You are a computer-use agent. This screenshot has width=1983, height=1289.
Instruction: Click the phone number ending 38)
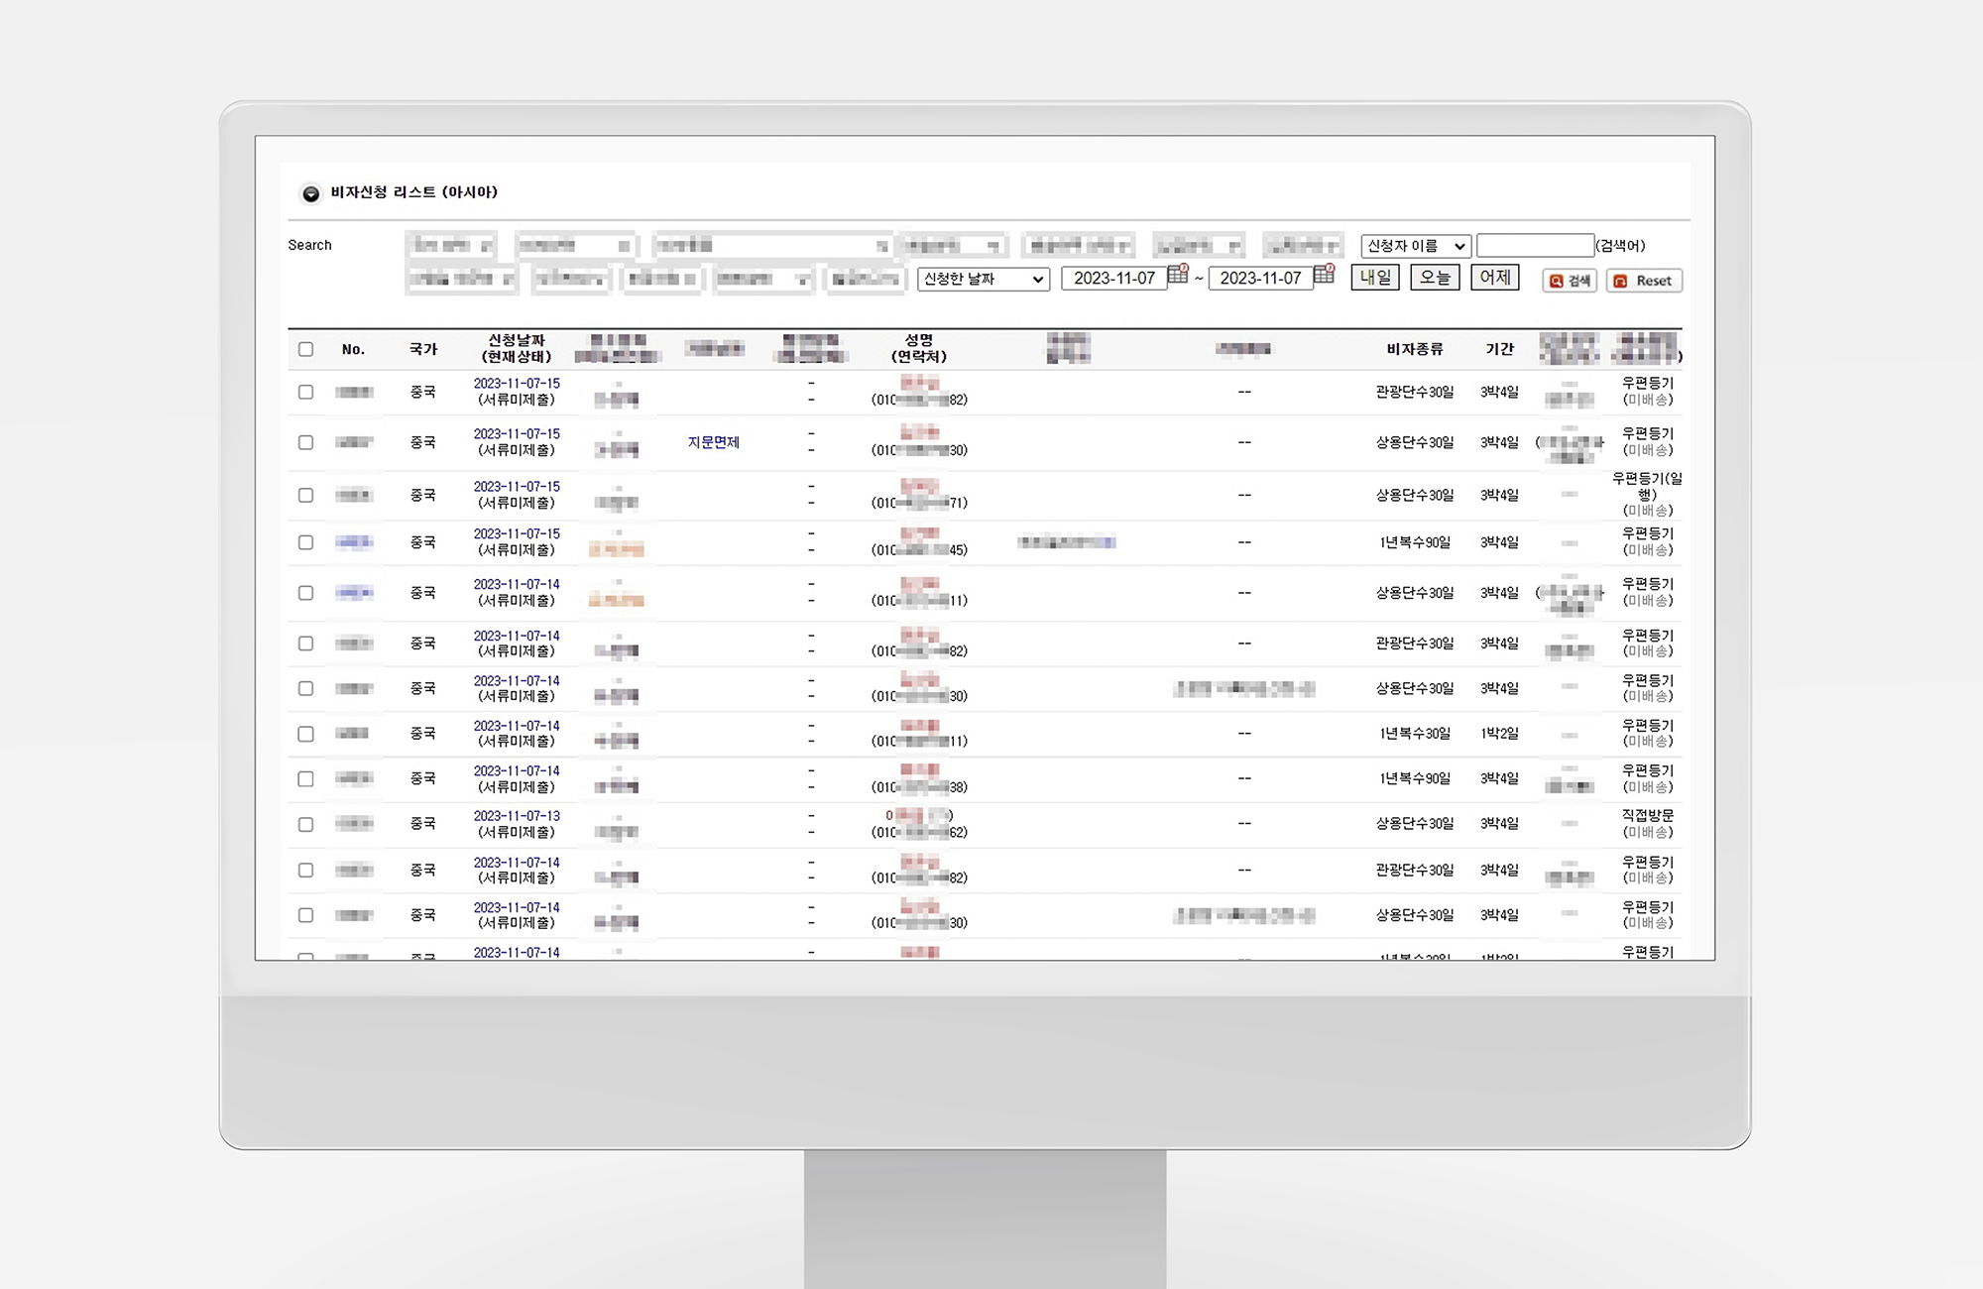click(x=919, y=787)
